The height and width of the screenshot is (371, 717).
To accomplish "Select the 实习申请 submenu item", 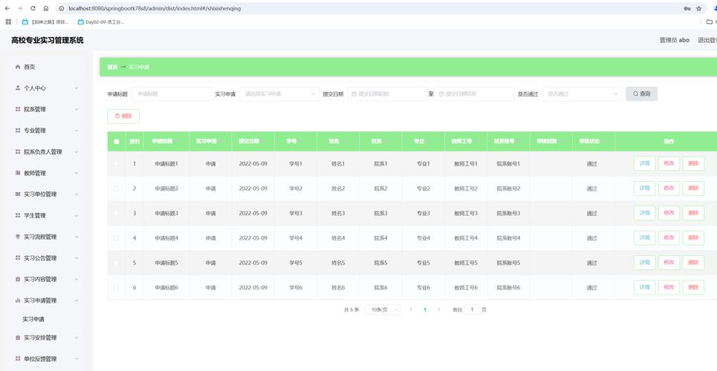I will point(33,319).
